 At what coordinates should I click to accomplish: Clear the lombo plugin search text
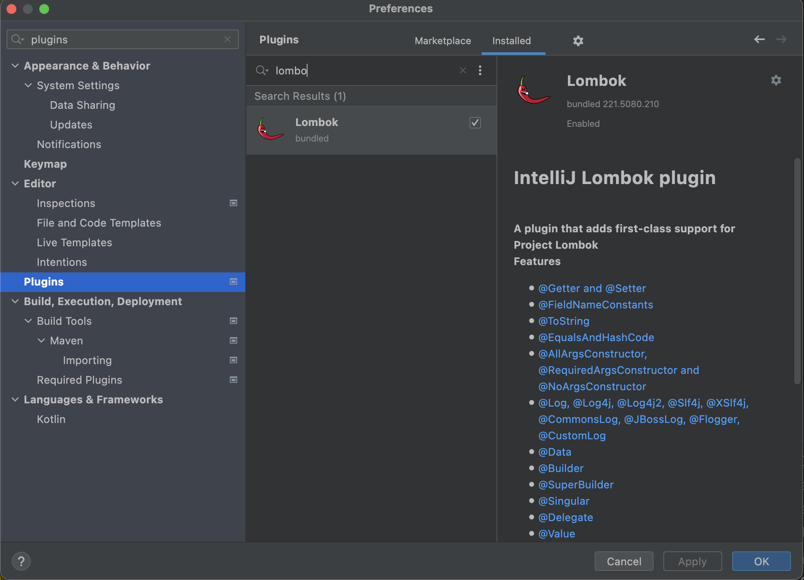pos(463,70)
